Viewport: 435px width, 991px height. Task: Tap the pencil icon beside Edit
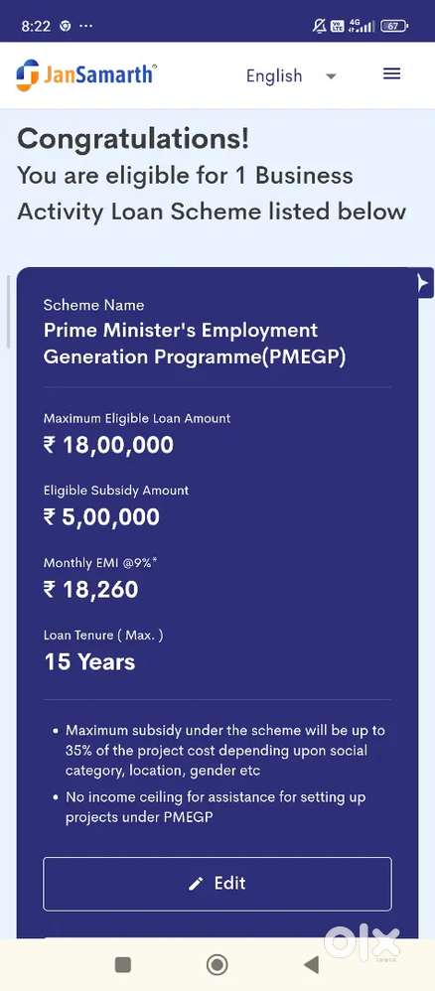click(x=196, y=884)
